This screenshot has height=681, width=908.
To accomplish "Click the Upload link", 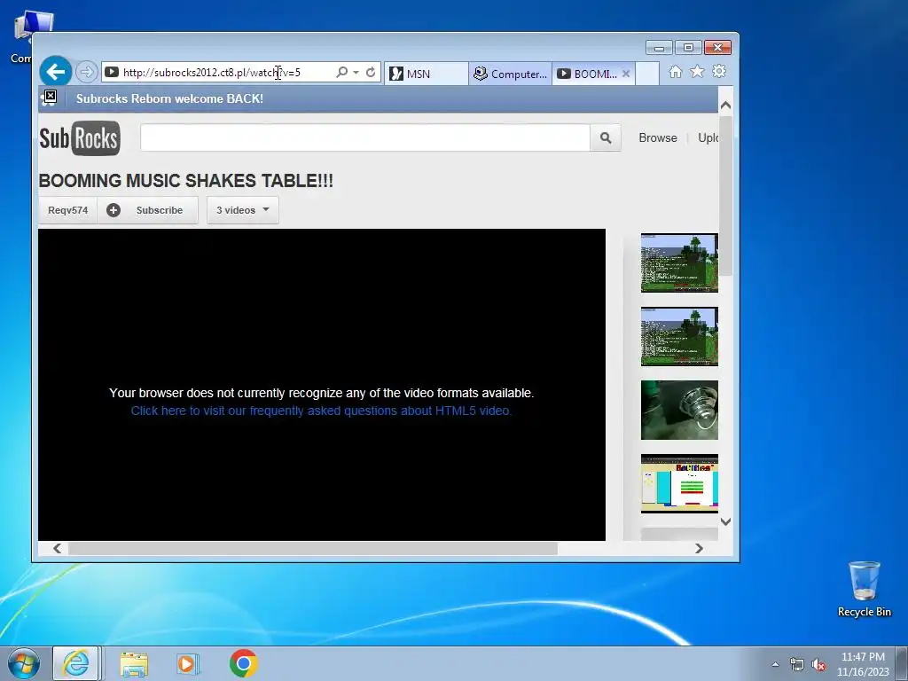I will pyautogui.click(x=708, y=137).
